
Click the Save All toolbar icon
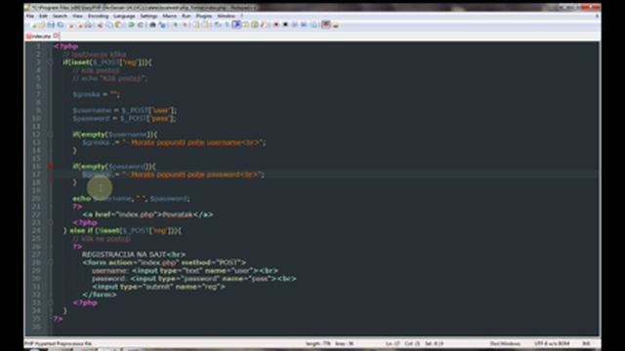click(61, 24)
